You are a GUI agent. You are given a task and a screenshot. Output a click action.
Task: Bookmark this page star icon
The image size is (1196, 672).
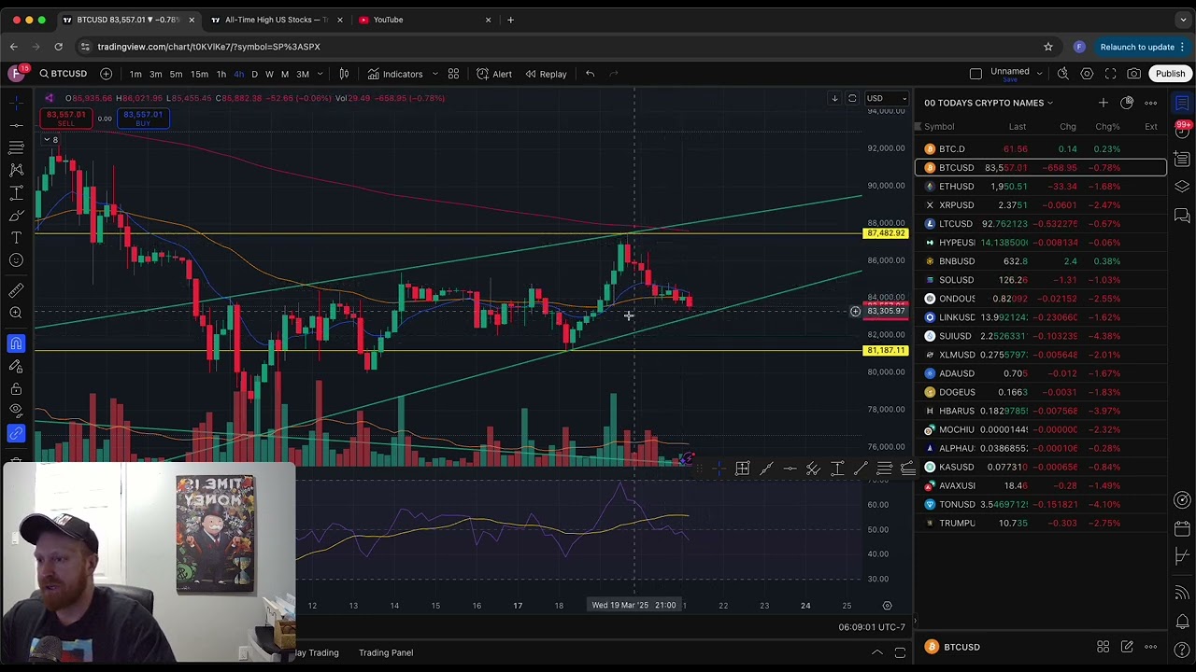tap(1048, 47)
